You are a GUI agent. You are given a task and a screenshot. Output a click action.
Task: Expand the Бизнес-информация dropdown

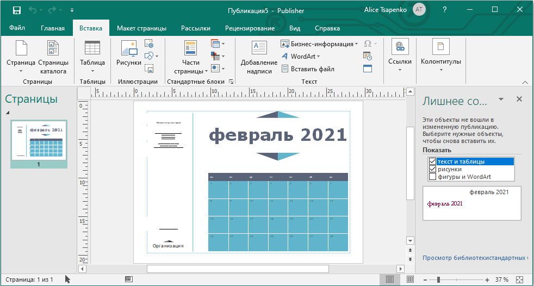(357, 44)
